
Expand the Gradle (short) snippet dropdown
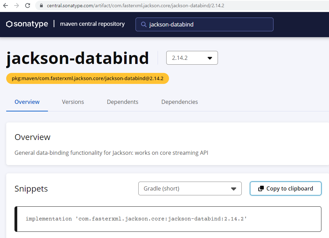tap(190, 188)
